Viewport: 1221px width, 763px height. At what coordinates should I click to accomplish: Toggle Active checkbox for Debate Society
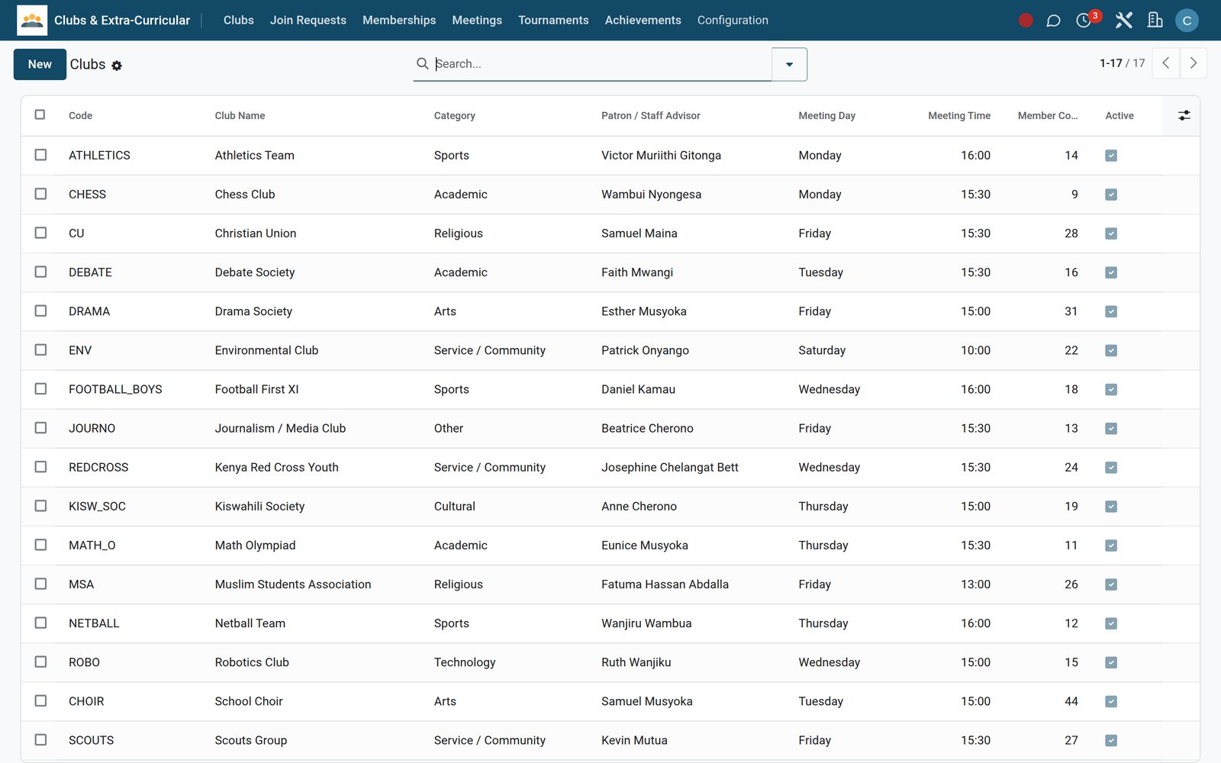(1111, 272)
